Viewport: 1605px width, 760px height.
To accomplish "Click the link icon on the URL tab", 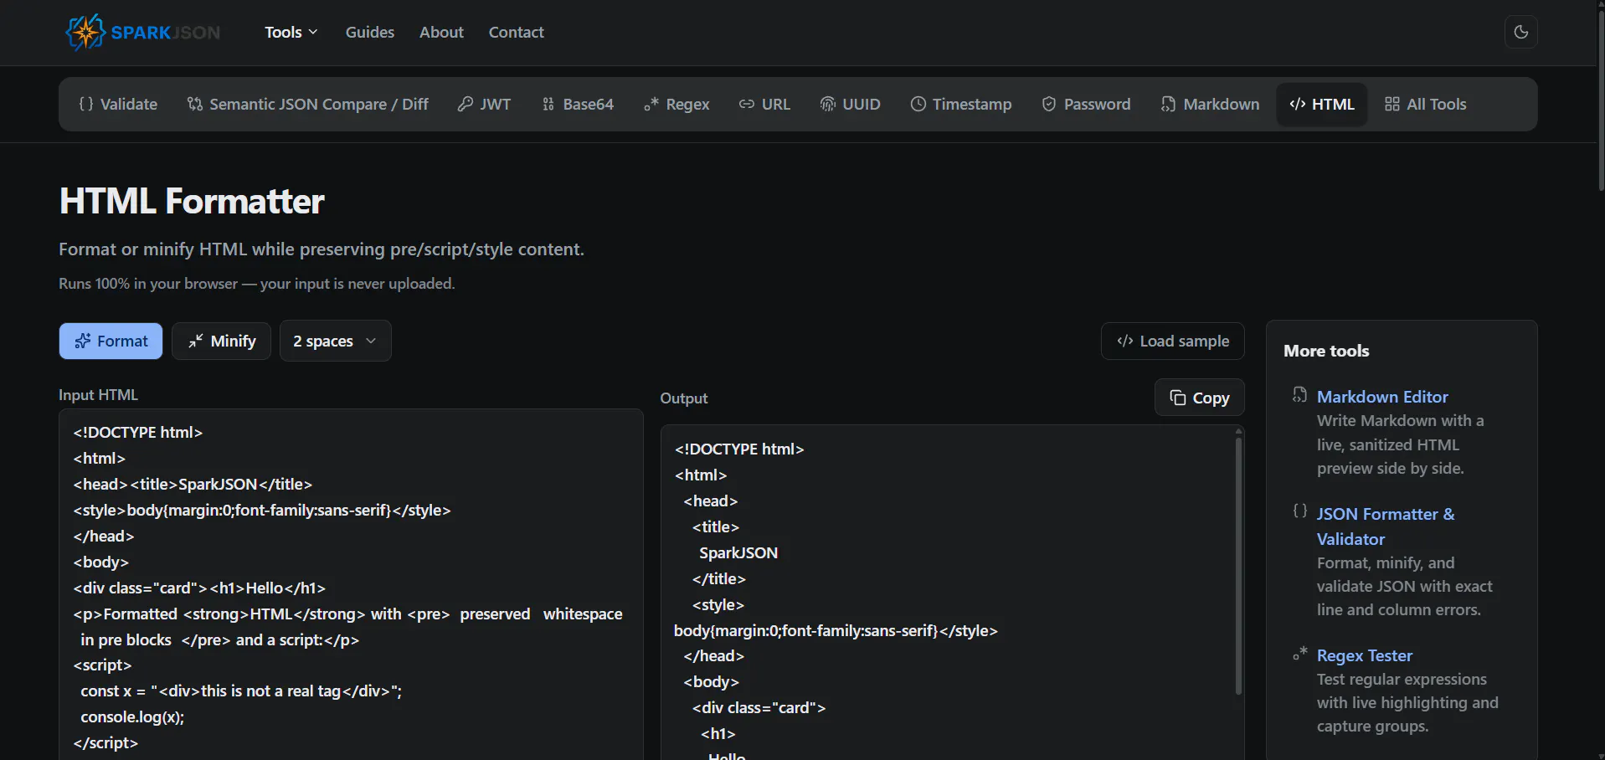I will tap(746, 104).
